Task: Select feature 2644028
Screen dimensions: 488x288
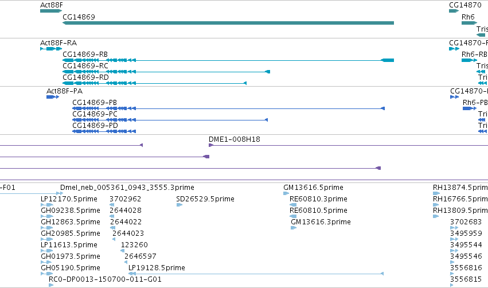Action: coord(126,211)
